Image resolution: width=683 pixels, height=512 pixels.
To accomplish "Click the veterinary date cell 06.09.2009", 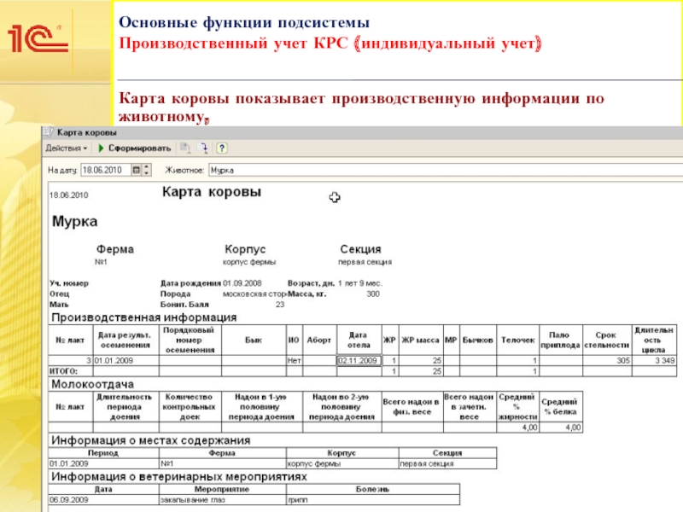I will pyautogui.click(x=103, y=500).
